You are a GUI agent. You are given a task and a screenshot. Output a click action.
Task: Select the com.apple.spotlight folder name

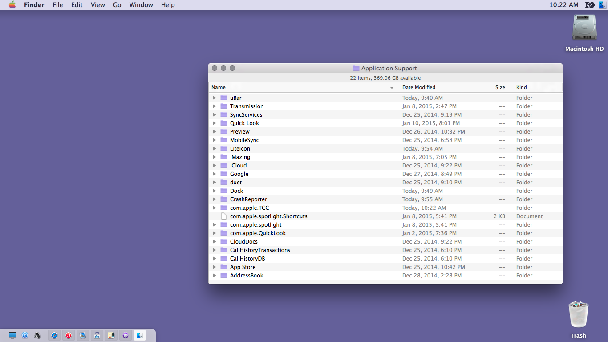pos(256,225)
